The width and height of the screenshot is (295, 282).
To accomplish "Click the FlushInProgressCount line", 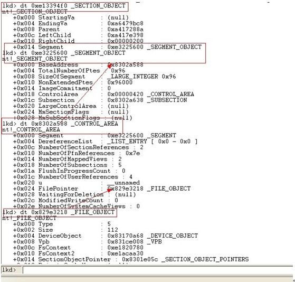I will (69, 171).
